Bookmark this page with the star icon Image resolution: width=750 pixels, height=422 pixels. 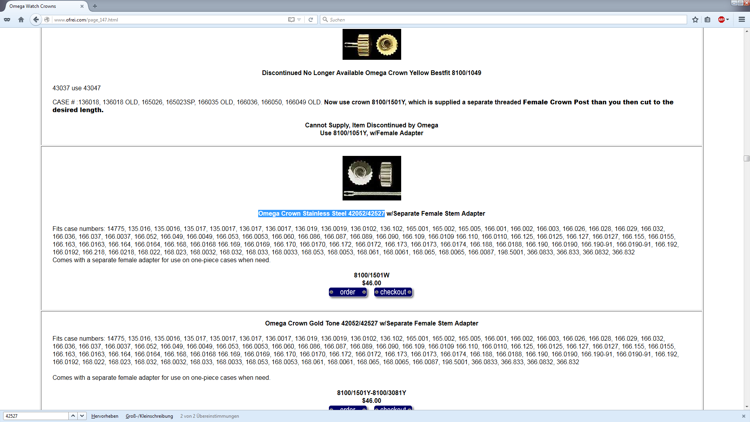[x=695, y=20]
